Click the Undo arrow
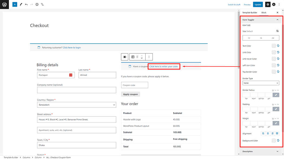This screenshot has height=159, width=284. pyautogui.click(x=26, y=5)
